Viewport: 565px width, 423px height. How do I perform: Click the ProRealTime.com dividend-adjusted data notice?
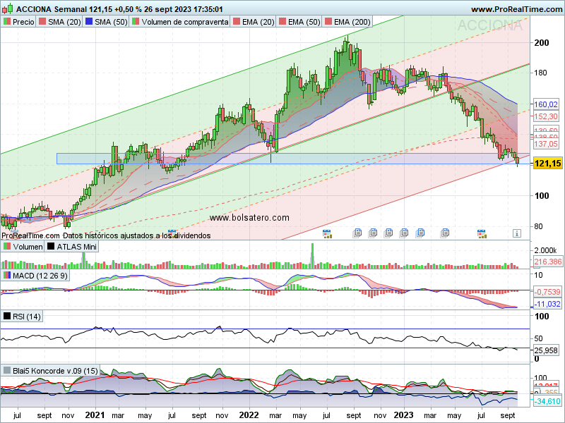coord(106,235)
